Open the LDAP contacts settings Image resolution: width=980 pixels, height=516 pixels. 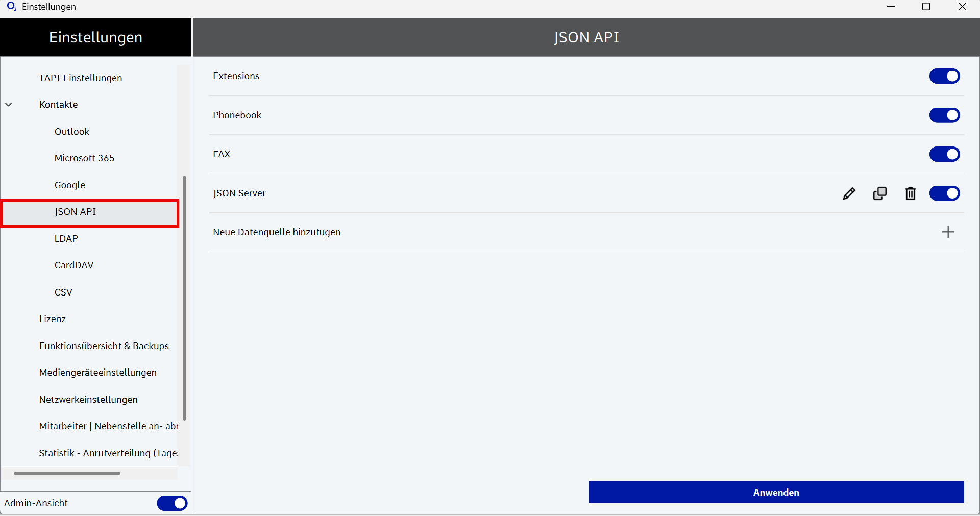66,239
